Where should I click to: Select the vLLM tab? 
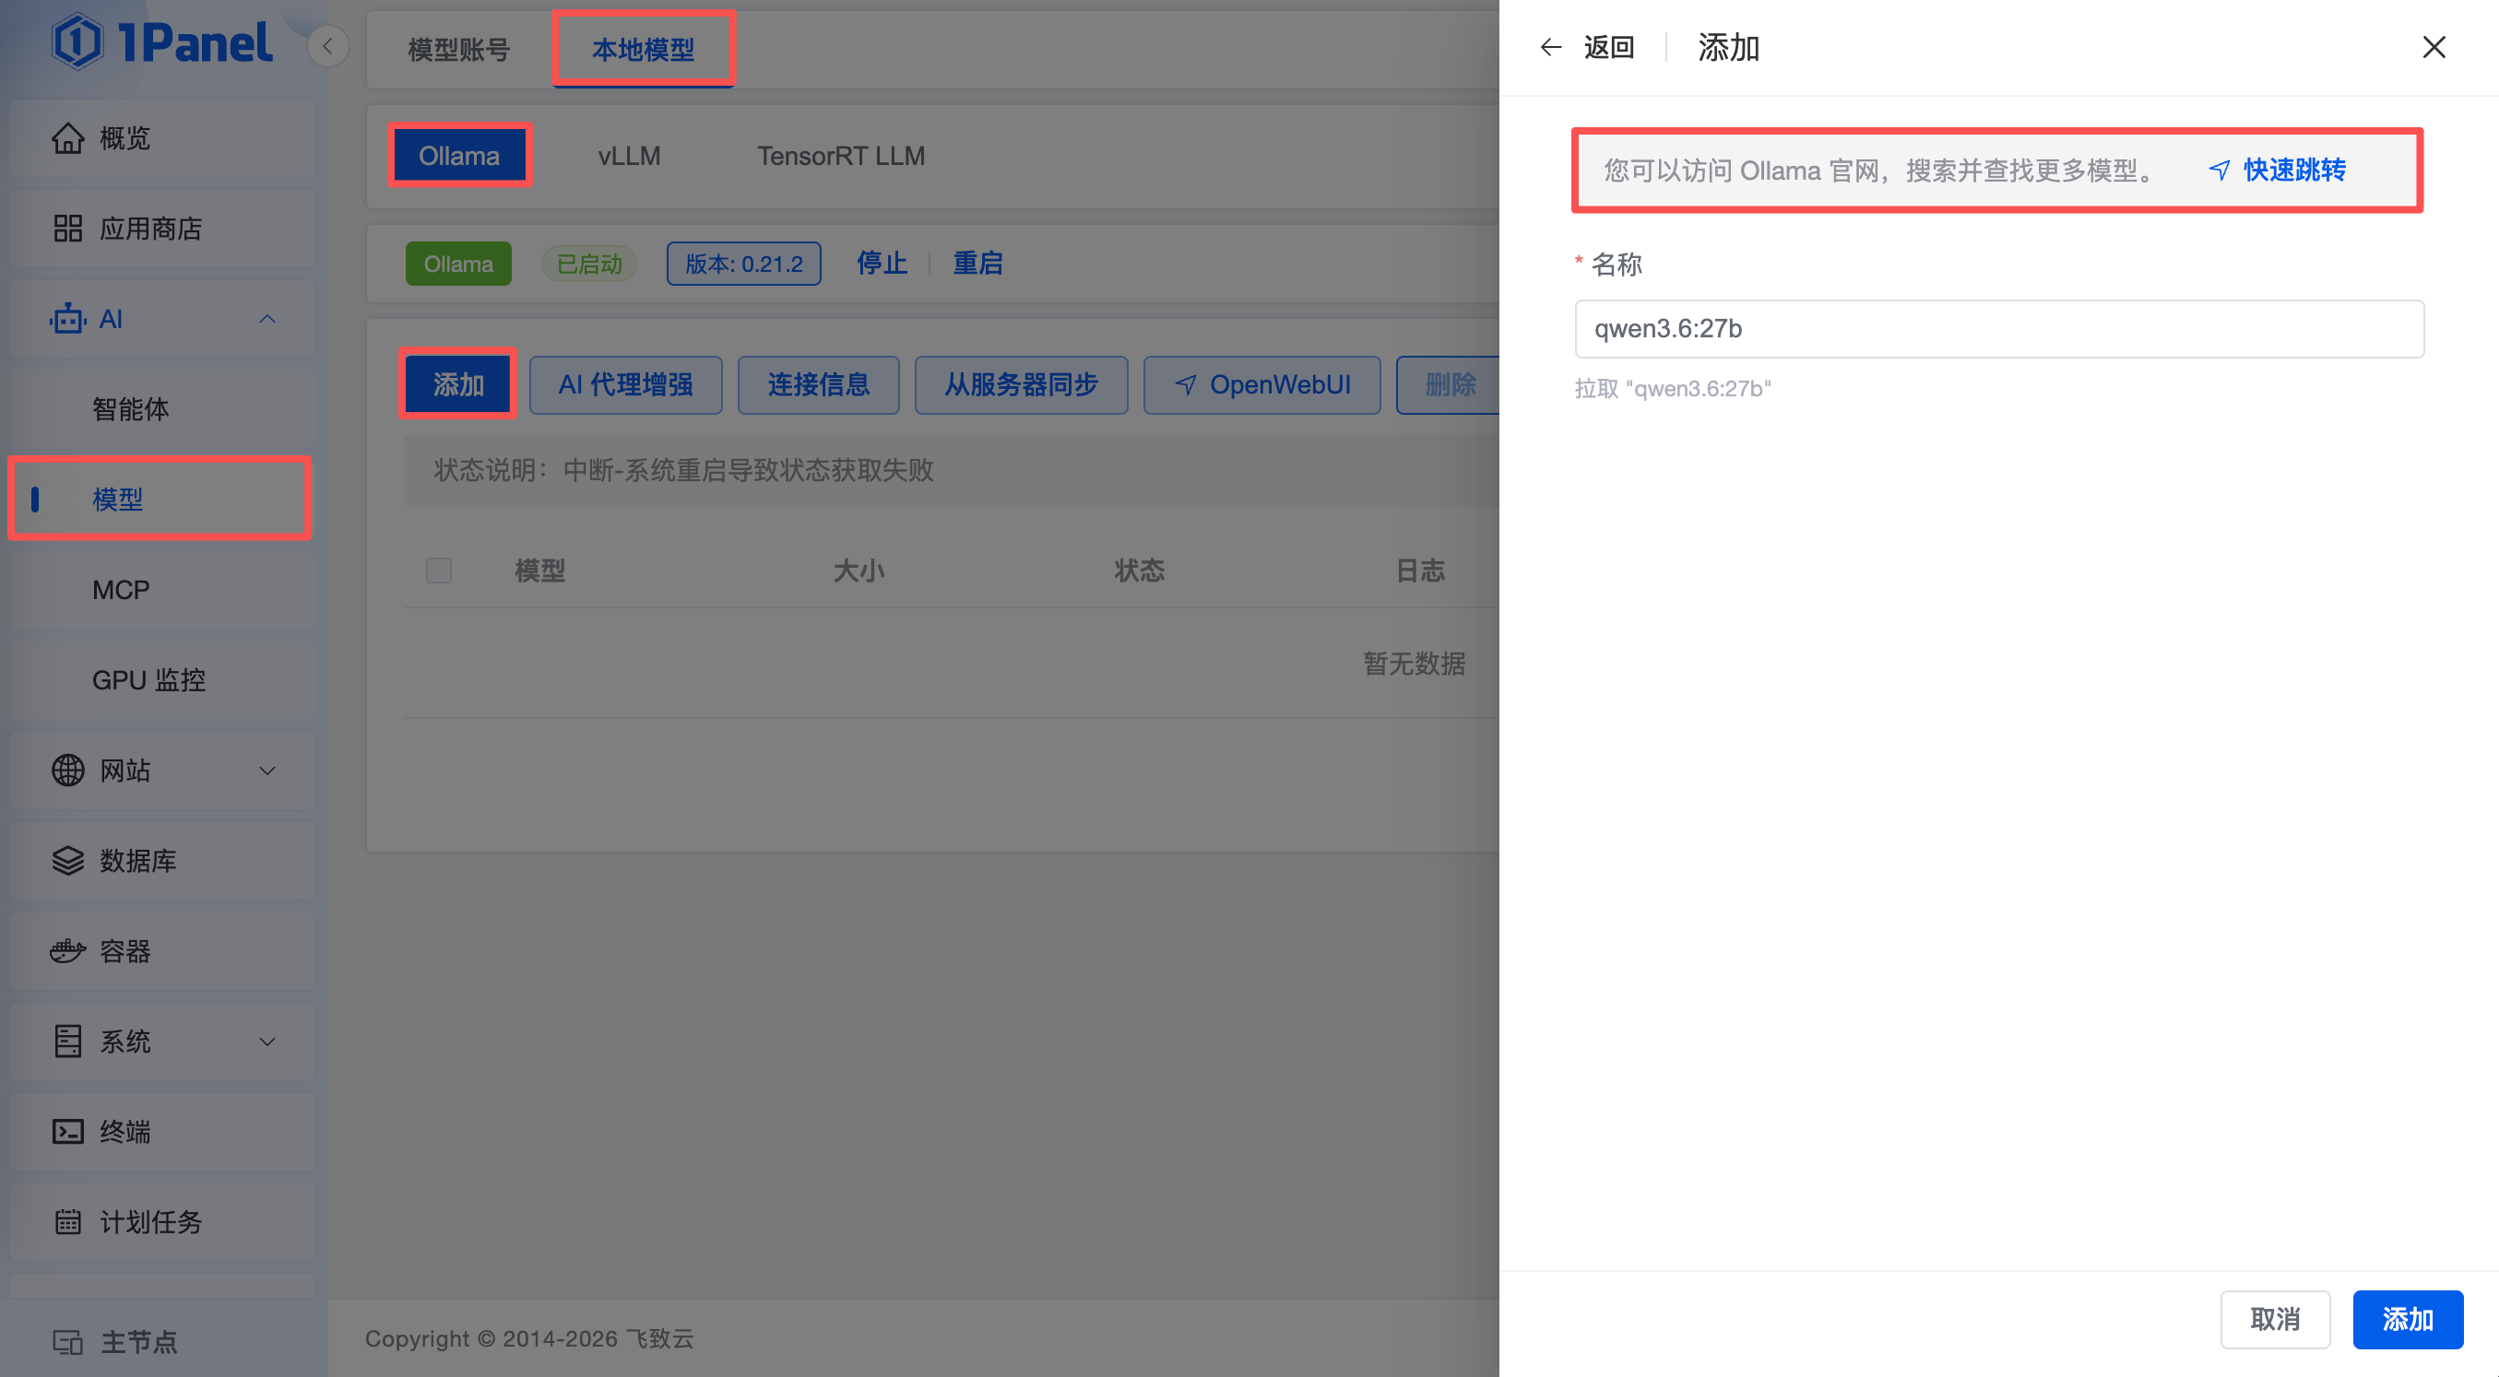pos(629,155)
